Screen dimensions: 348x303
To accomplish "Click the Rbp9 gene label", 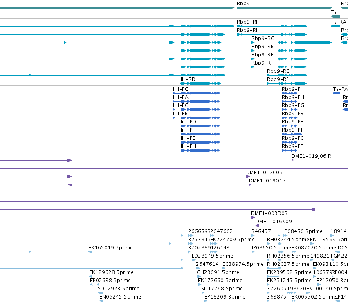I will pyautogui.click(x=243, y=4).
